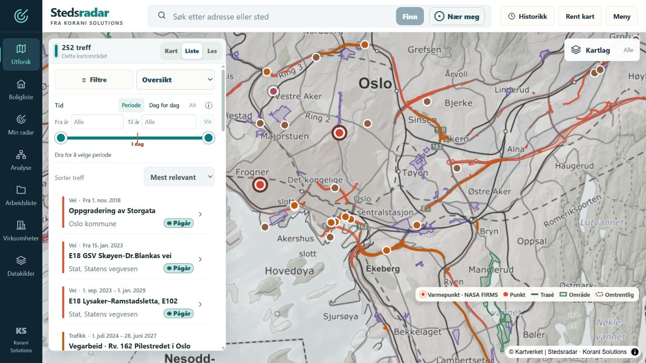
Task: Open the Filtre filters button
Action: pos(94,80)
